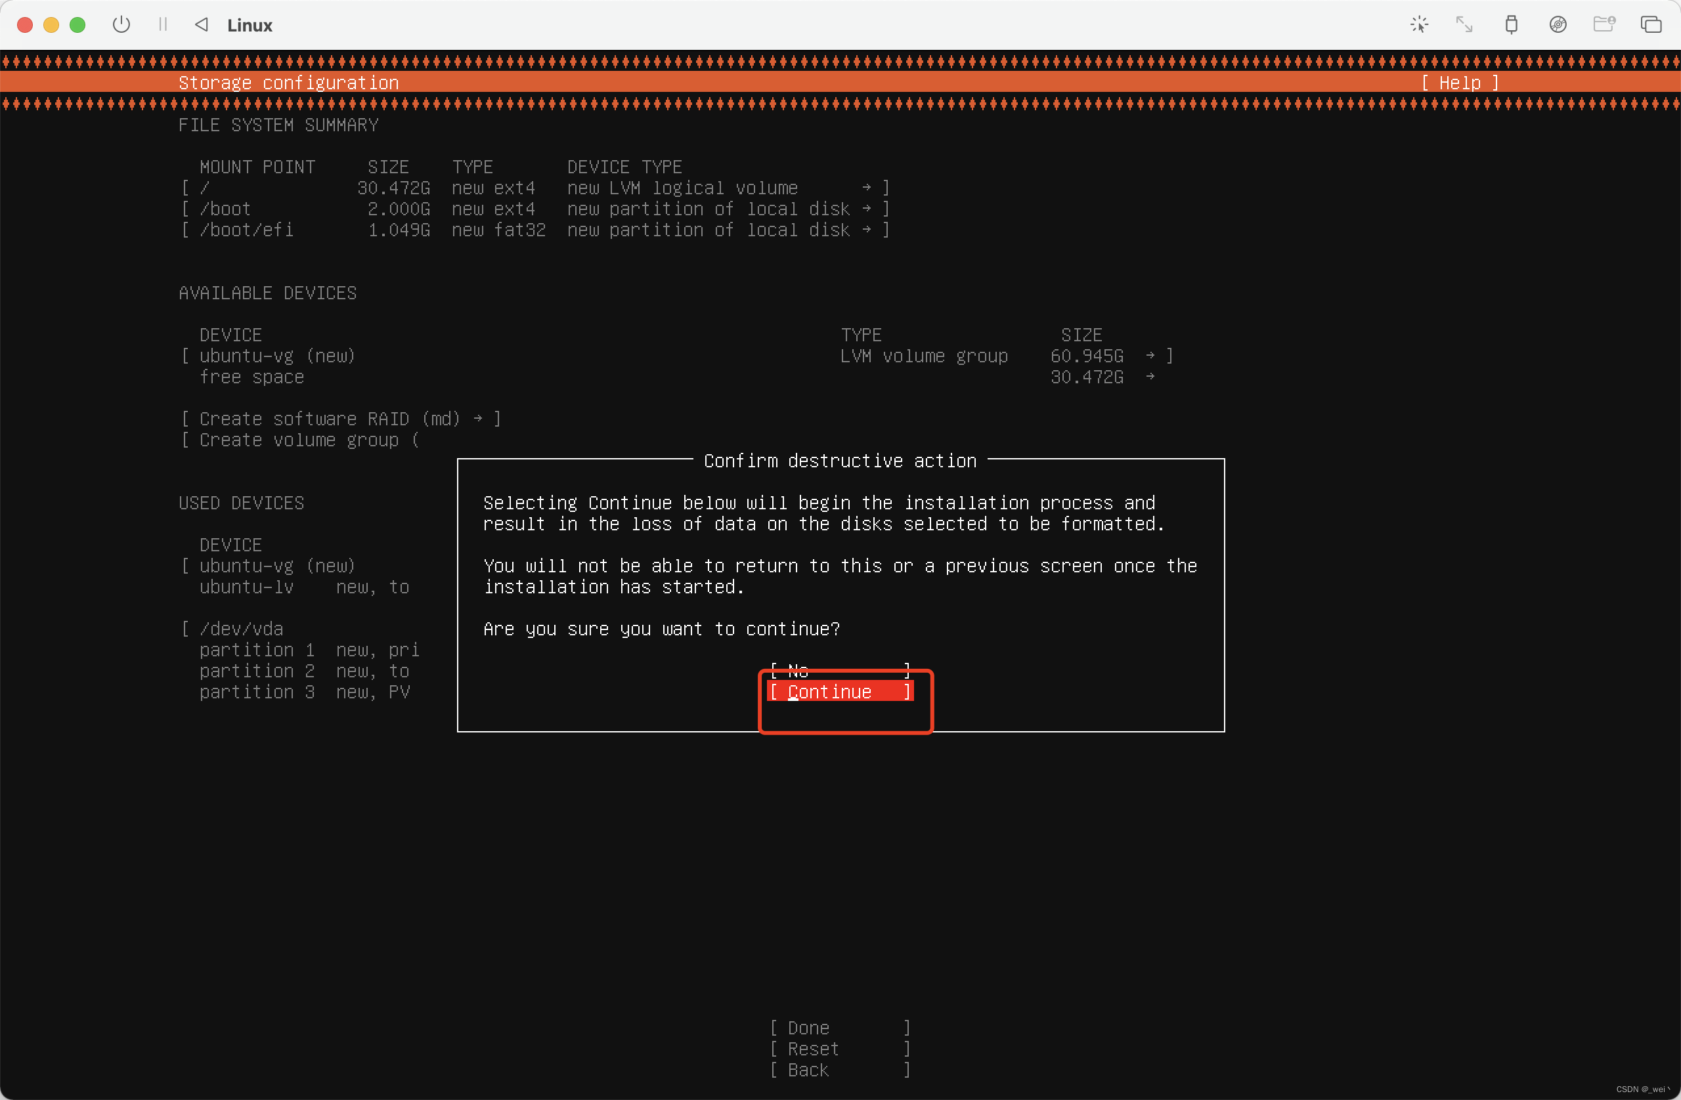The height and width of the screenshot is (1100, 1681).
Task: Open the shared folder icon
Action: coord(1604,25)
